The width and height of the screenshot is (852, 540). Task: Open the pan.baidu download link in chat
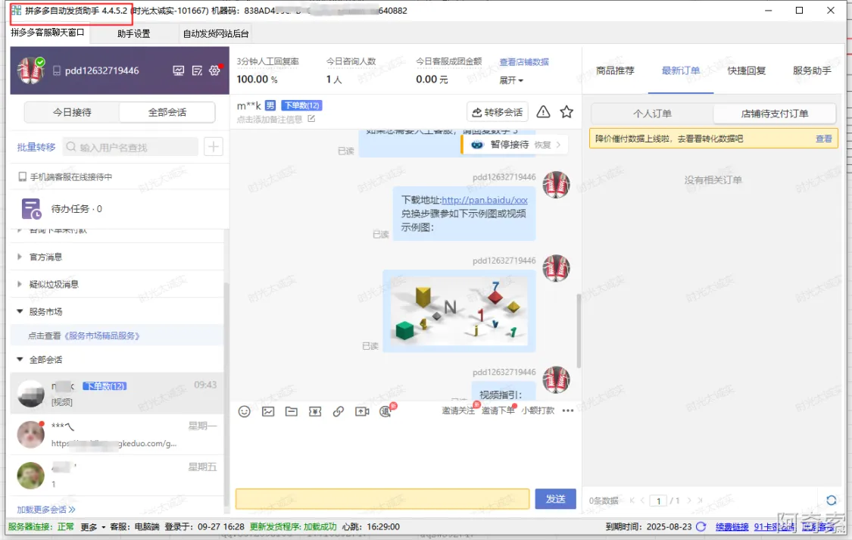coord(485,200)
